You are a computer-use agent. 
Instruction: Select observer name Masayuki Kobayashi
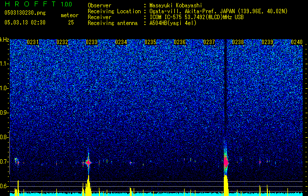pyautogui.click(x=175, y=5)
